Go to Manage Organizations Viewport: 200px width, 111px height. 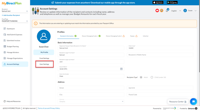[x=15, y=58]
